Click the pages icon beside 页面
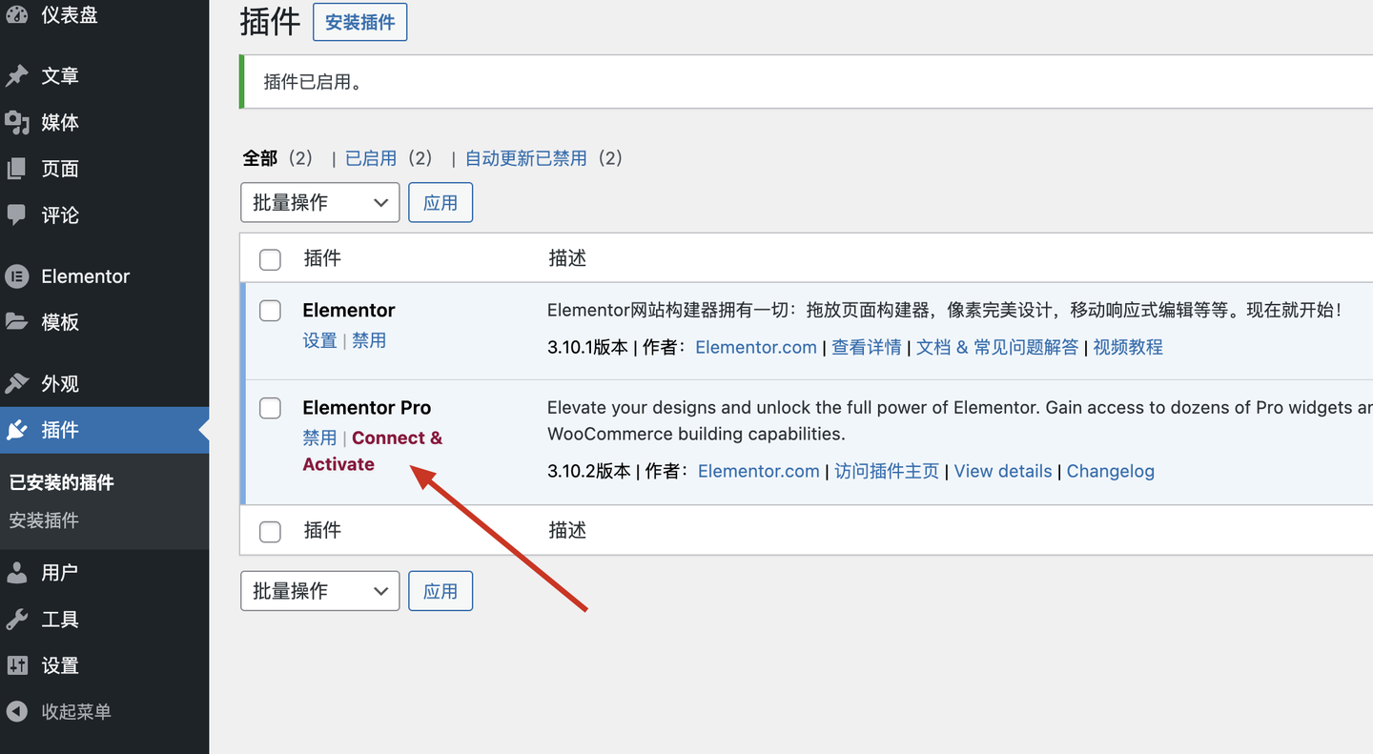 click(x=17, y=169)
